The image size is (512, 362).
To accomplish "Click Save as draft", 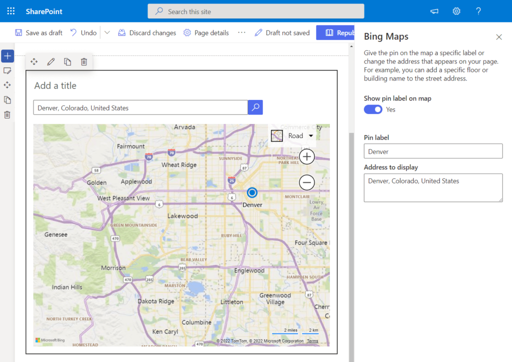I will tap(38, 32).
